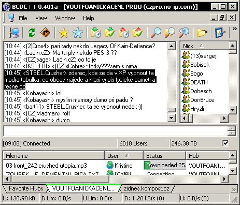240x205 pixels.
Task: Expand toolbar overflow chevron
Action: (234, 28)
